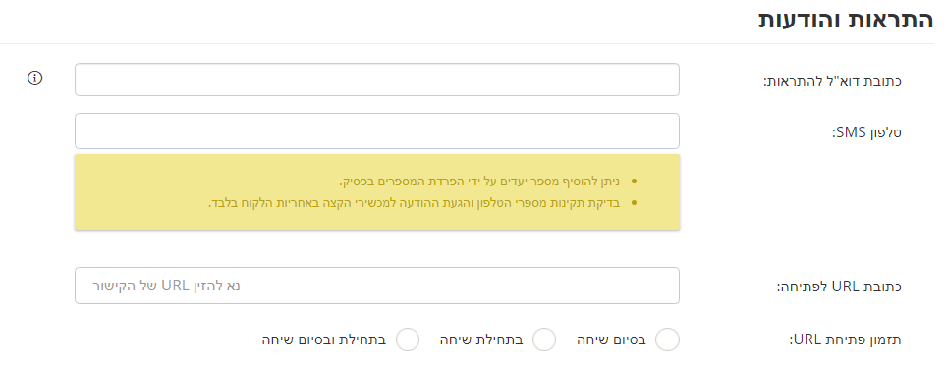946x365 pixels.
Task: Click the בסיום שיחה option label text
Action: pos(611,339)
